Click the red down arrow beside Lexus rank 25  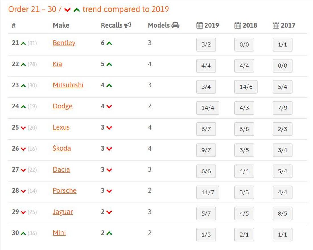(23, 128)
